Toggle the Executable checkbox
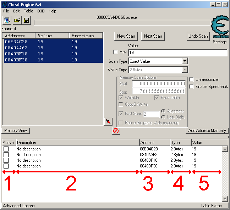 click(x=157, y=98)
